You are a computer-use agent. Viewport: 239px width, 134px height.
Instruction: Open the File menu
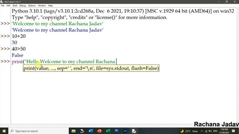3,6
